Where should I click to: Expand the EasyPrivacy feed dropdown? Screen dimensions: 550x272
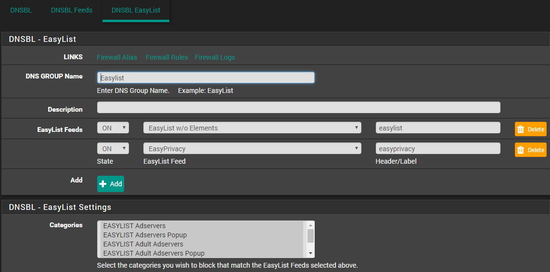pos(252,148)
